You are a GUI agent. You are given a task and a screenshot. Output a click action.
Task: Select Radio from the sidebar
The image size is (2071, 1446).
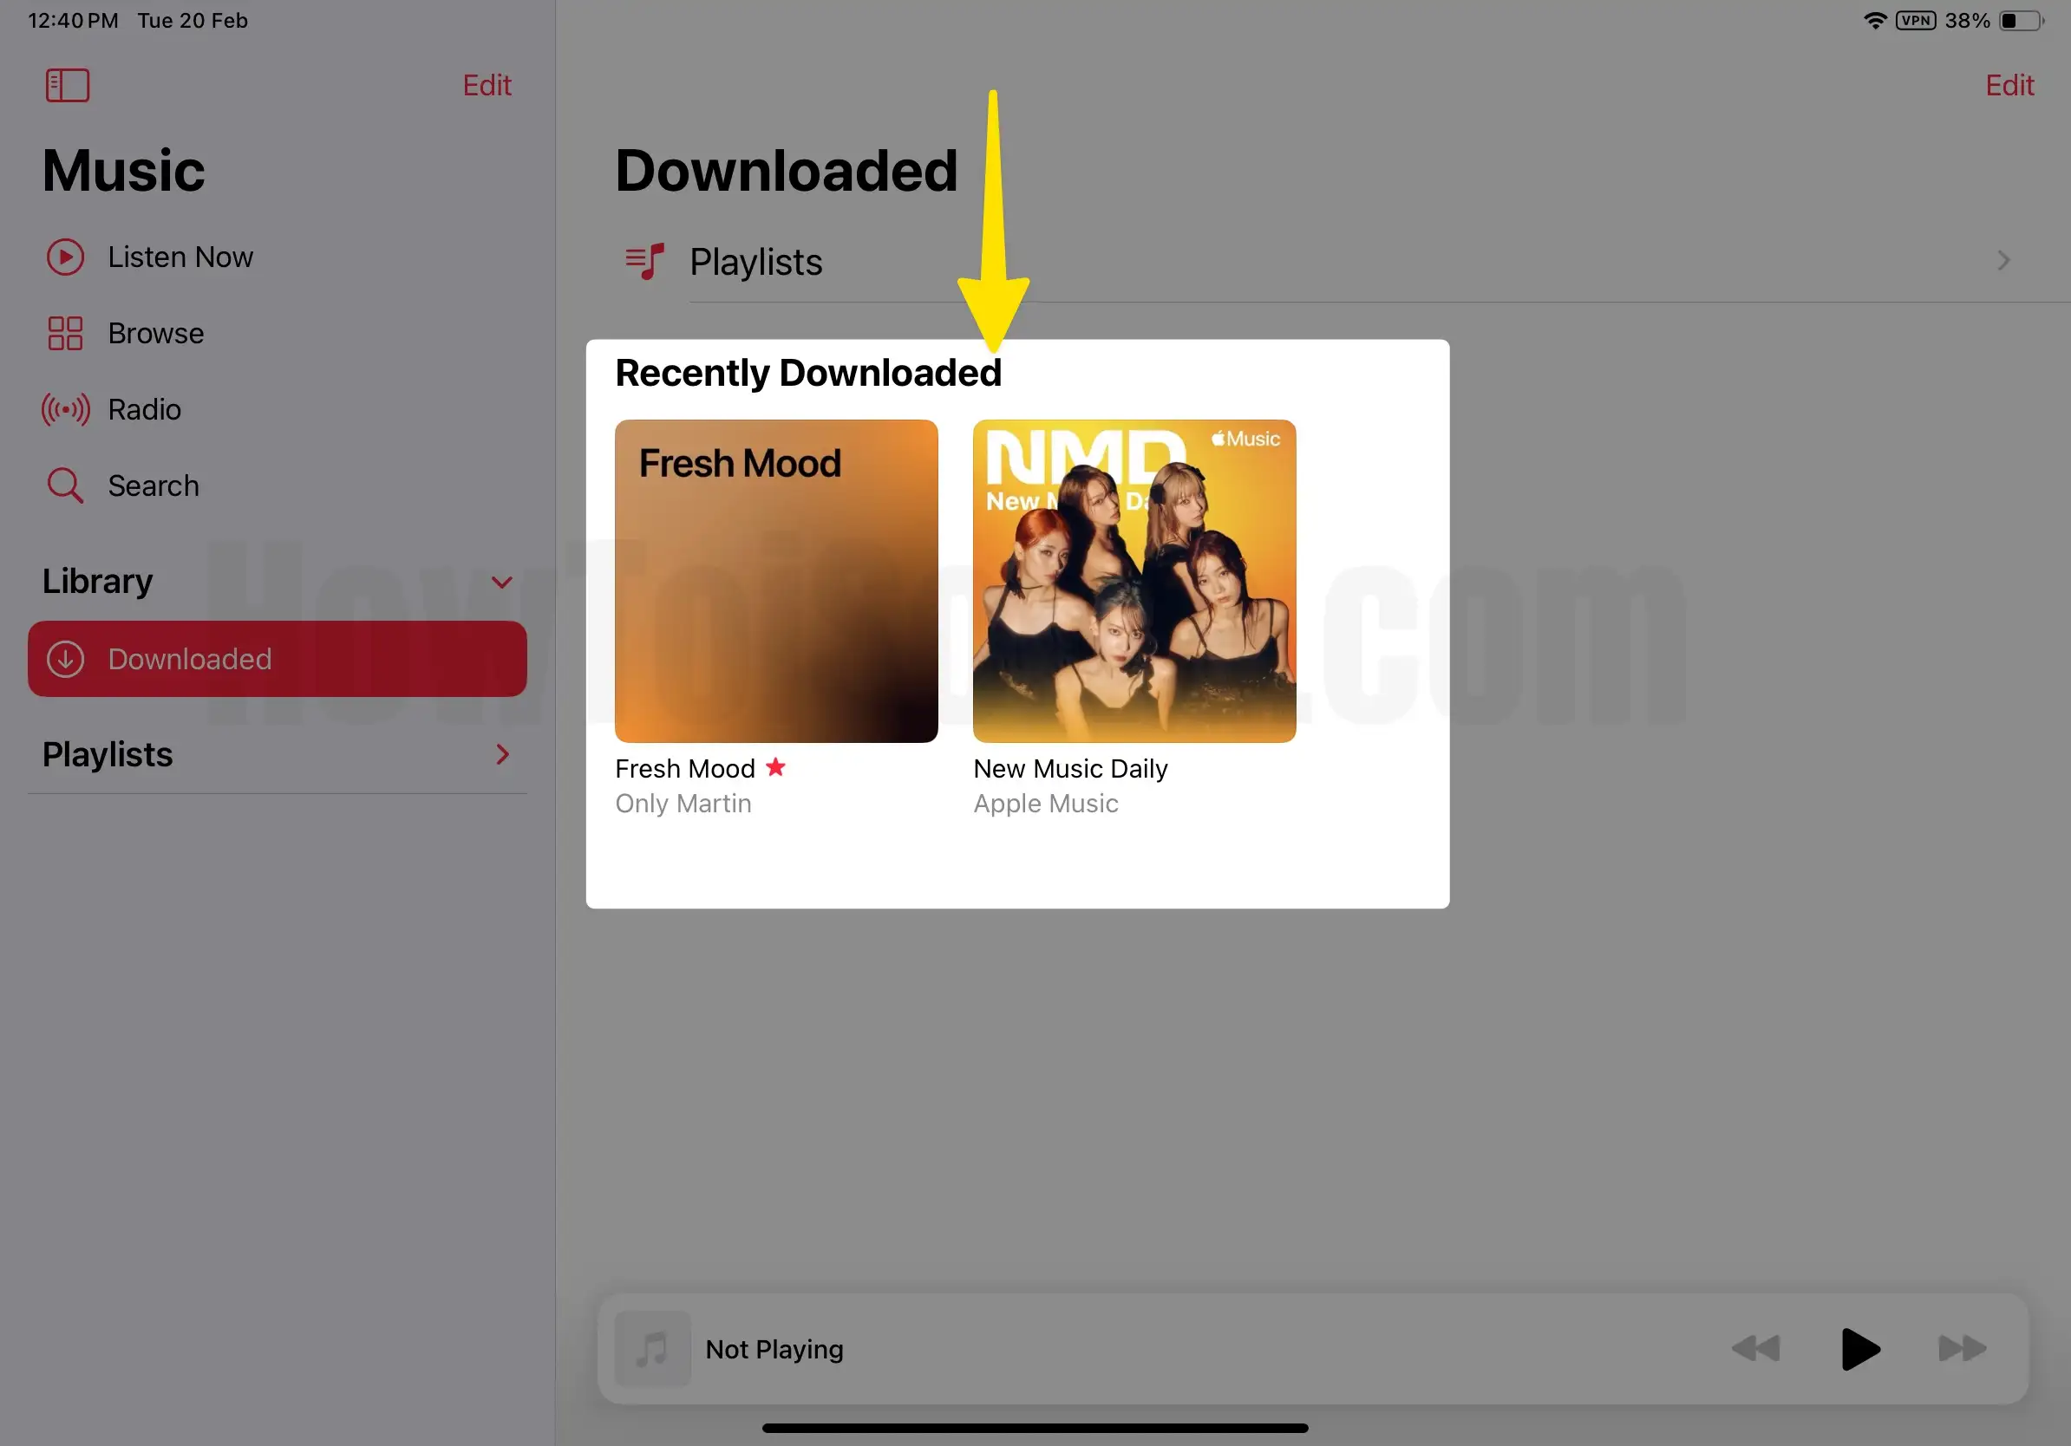tap(143, 409)
